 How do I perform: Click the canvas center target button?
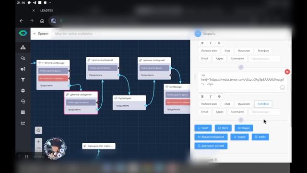(x=38, y=130)
